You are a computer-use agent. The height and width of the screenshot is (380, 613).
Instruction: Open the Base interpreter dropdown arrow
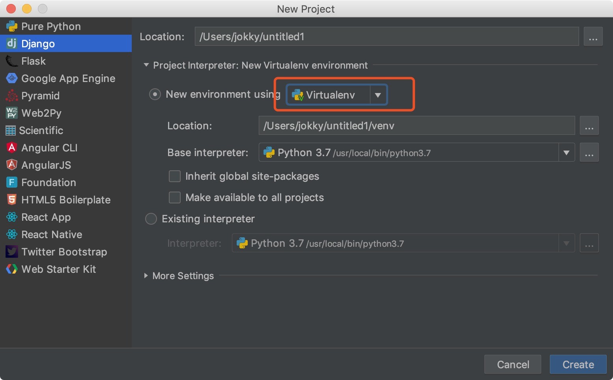566,153
